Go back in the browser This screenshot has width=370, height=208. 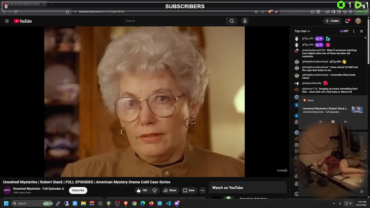(4, 12)
